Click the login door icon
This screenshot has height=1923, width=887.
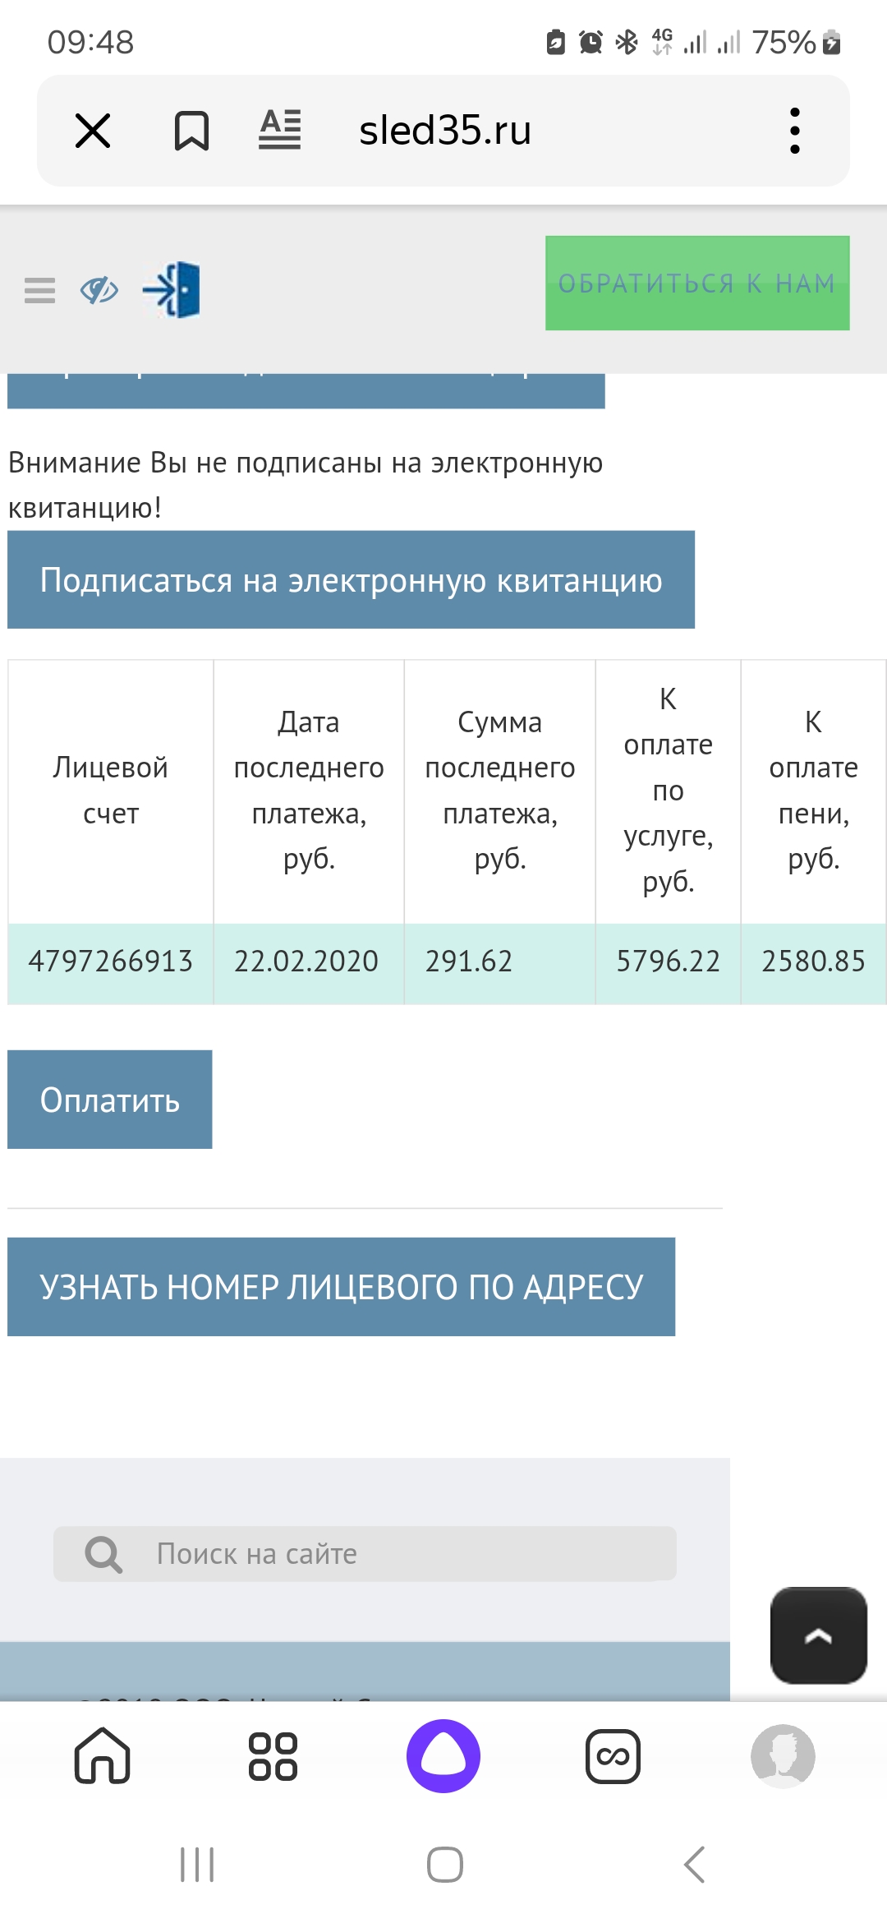[x=172, y=290]
